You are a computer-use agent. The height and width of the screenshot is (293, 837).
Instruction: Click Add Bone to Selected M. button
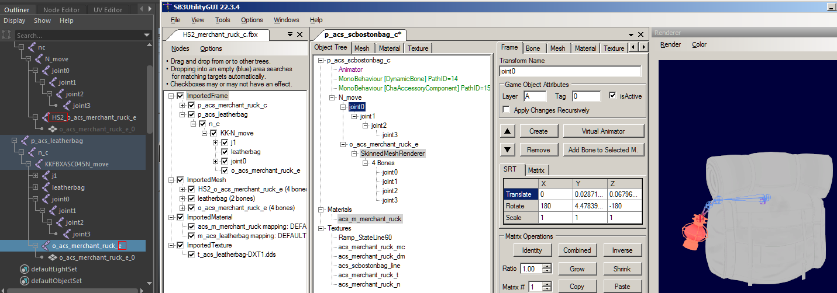click(x=603, y=150)
